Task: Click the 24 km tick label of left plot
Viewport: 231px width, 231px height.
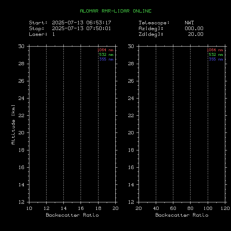Action: 21,98
